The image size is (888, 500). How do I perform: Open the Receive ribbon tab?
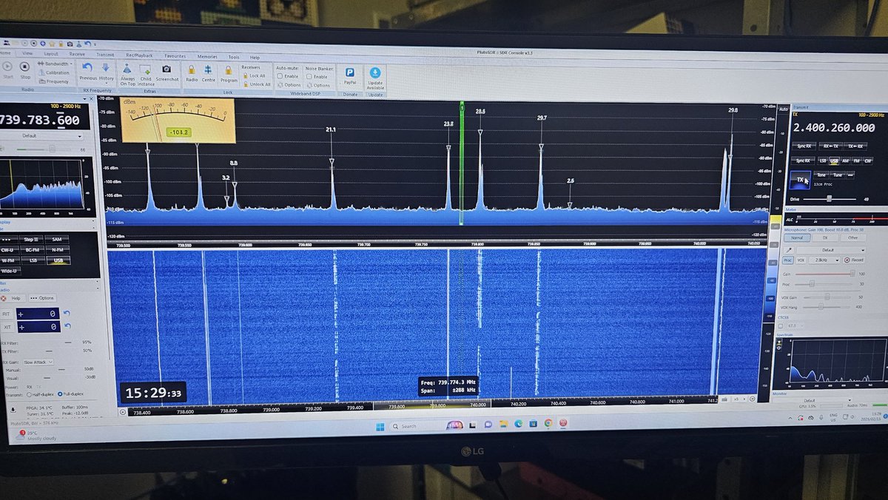[x=77, y=55]
